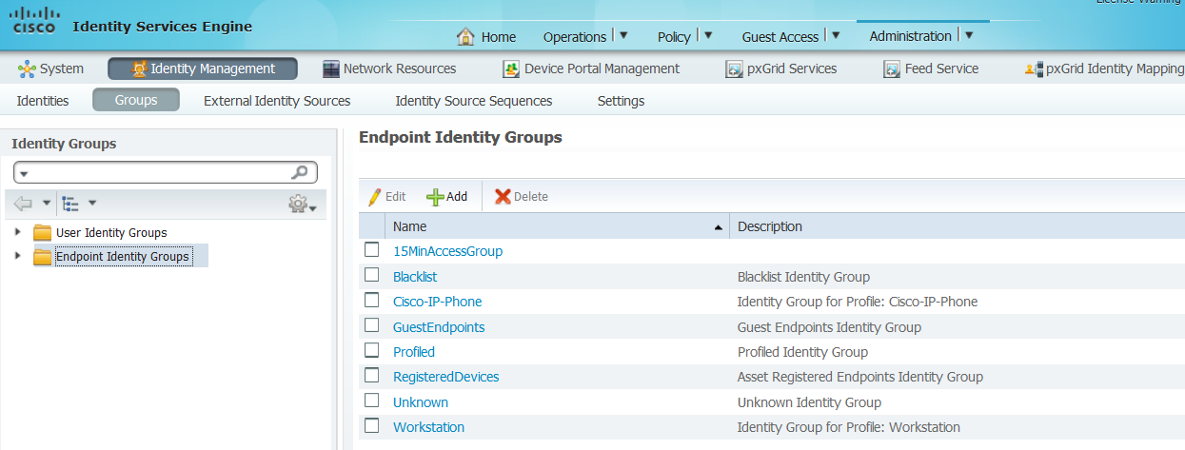Open the 15MinAccessGroup link

[447, 251]
